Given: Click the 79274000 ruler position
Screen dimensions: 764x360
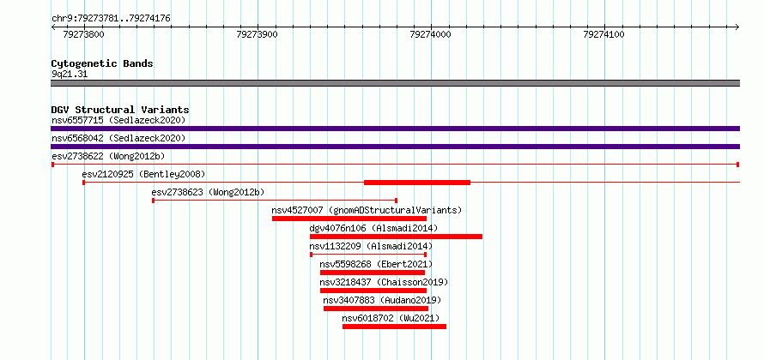Looking at the screenshot, I should coord(431,34).
